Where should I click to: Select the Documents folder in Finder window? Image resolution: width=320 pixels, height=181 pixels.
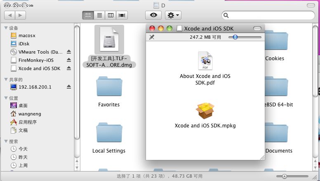click(x=279, y=138)
